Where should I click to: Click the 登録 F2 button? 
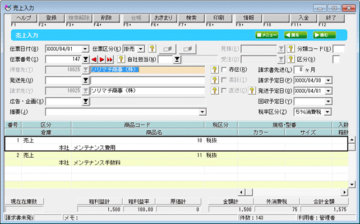52,18
